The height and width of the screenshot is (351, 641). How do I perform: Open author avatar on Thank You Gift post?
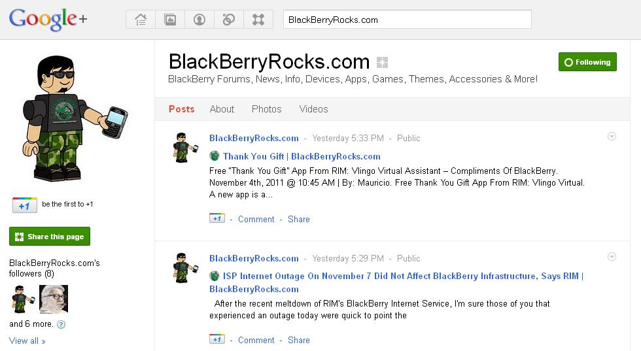(x=185, y=148)
